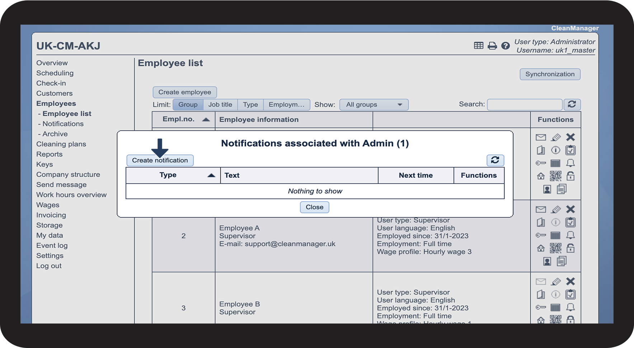This screenshot has width=634, height=348.
Task: Open Send message in the sidebar
Action: coord(61,185)
